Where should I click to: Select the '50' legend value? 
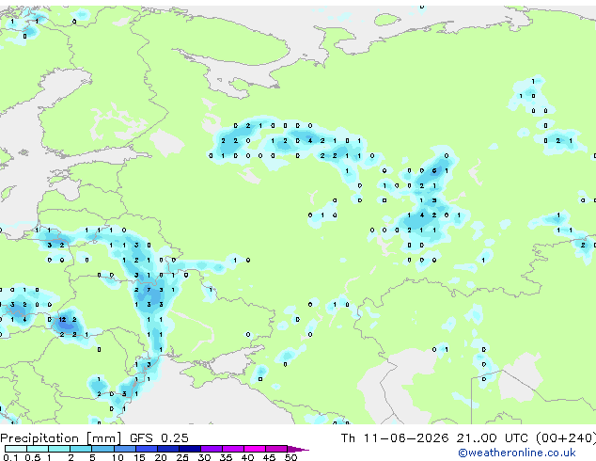point(291,457)
